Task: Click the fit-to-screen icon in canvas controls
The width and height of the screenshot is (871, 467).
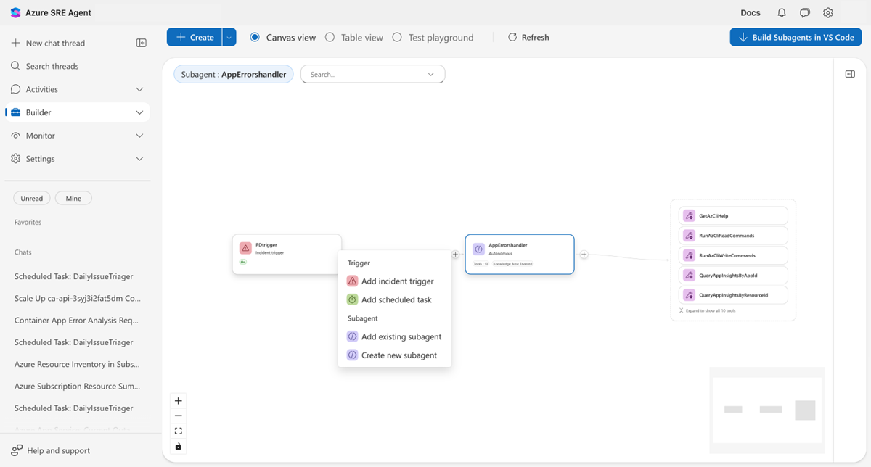Action: [178, 431]
